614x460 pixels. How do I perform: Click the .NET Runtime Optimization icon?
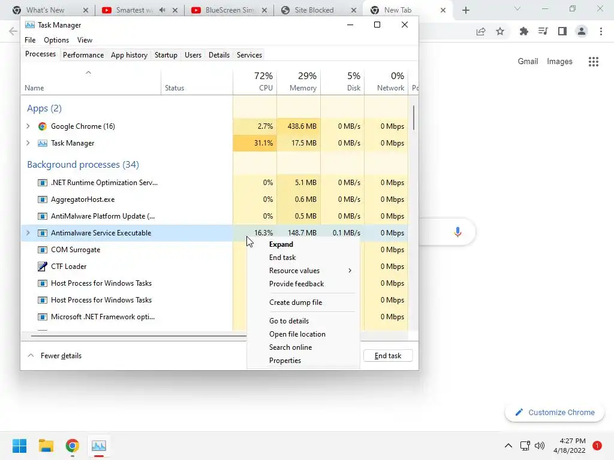coord(43,183)
